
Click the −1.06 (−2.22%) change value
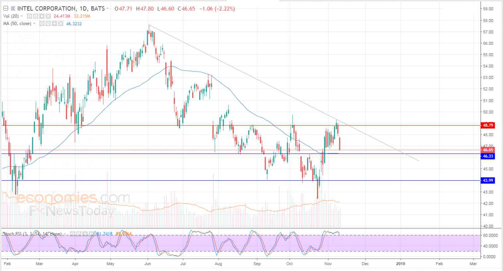click(x=217, y=9)
